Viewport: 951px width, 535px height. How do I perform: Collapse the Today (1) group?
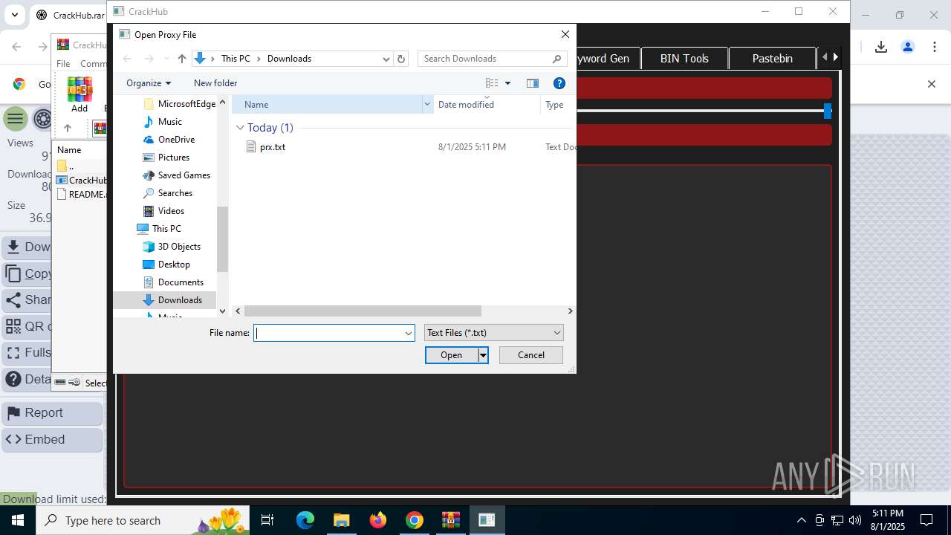[x=240, y=128]
